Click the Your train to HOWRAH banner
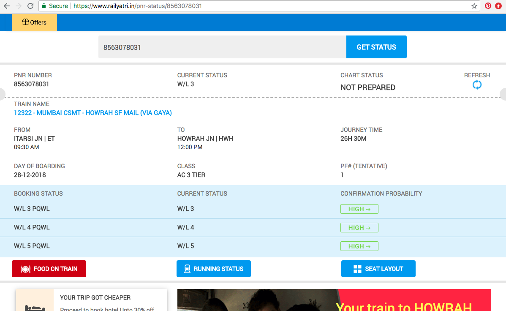 (x=334, y=300)
